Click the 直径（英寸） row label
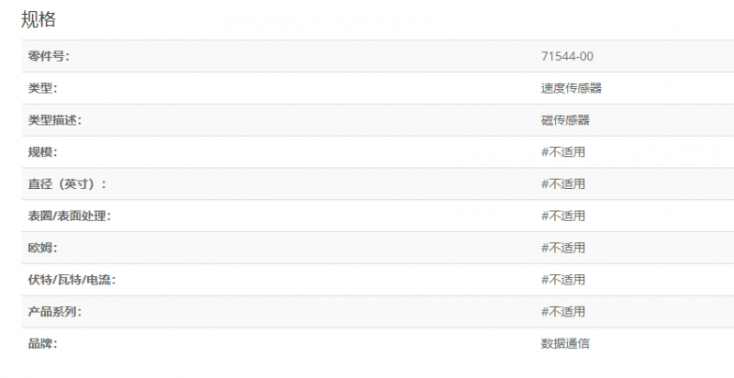Image resolution: width=734 pixels, height=378 pixels. coord(67,184)
